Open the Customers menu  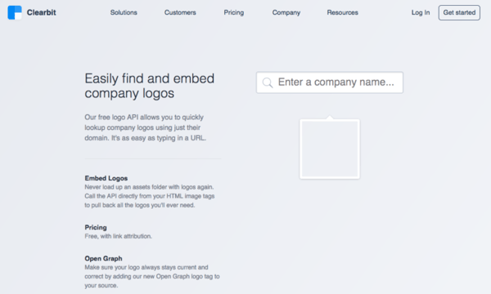tap(180, 12)
